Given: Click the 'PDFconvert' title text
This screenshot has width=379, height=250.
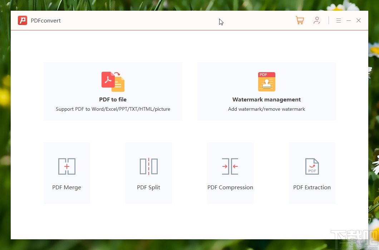Looking at the screenshot, I should tap(46, 20).
